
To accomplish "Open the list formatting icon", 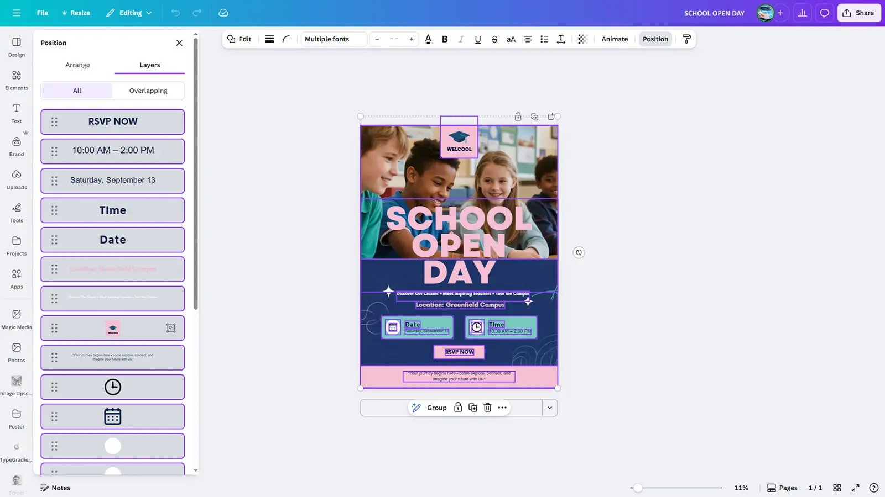I will [x=544, y=39].
